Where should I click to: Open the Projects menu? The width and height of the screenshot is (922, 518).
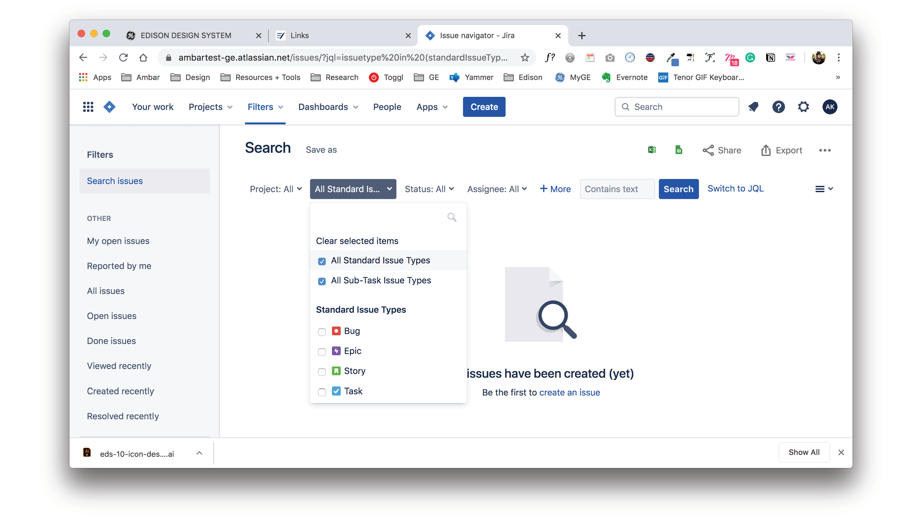(210, 107)
